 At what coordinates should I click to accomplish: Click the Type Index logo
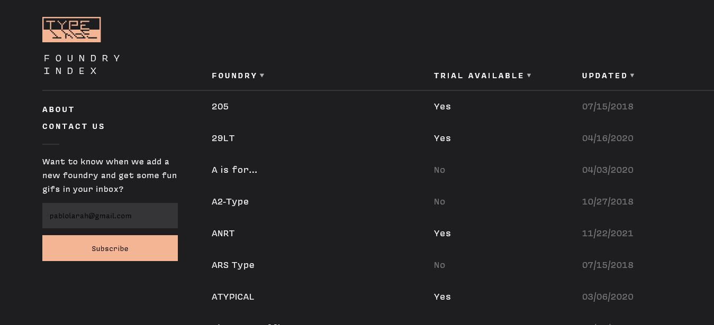[x=71, y=30]
